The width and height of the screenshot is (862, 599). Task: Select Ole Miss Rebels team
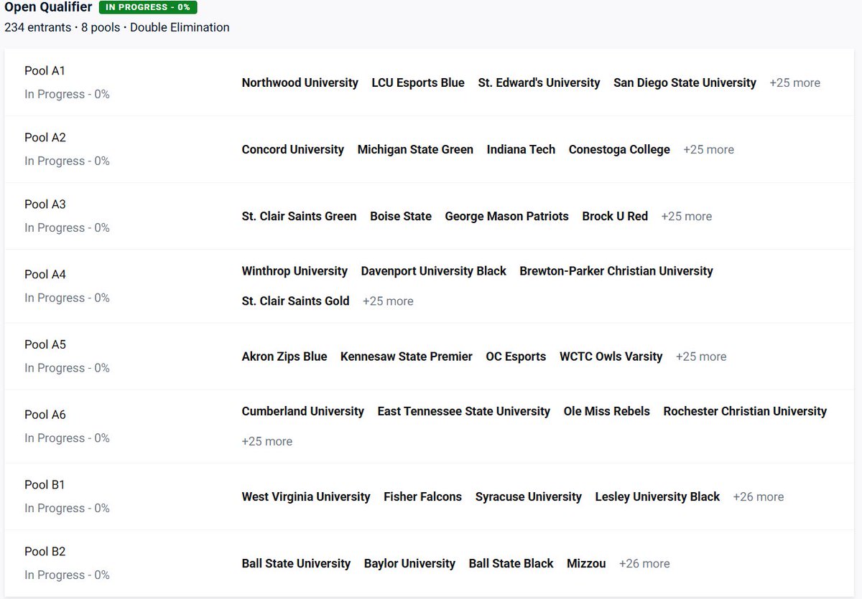pyautogui.click(x=606, y=411)
